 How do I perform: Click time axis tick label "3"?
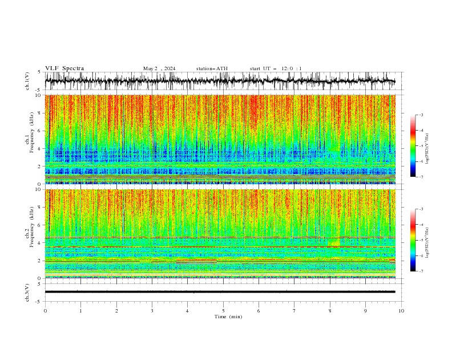click(x=152, y=311)
